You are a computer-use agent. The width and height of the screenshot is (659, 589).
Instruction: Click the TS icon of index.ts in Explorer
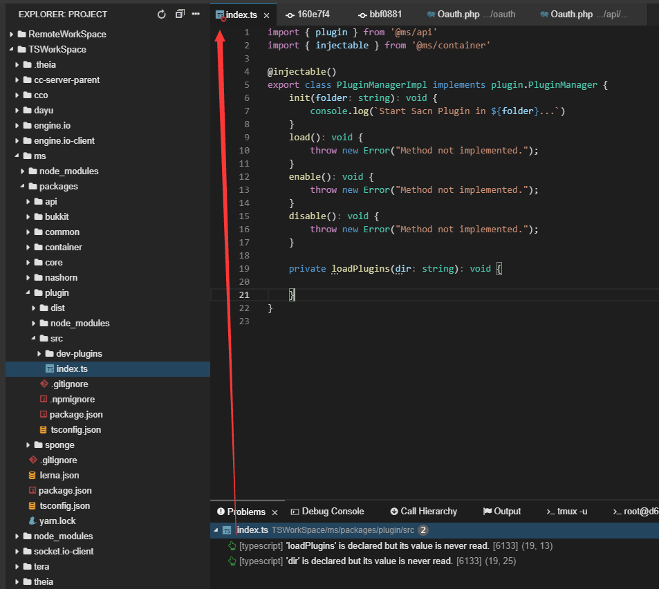click(50, 369)
